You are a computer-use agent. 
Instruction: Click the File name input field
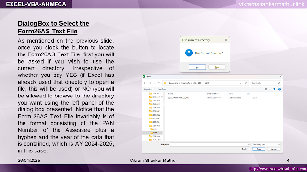210,144
